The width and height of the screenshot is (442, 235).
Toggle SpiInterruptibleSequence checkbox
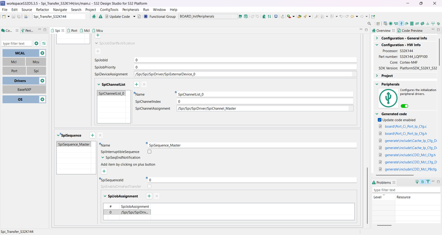pos(150,151)
